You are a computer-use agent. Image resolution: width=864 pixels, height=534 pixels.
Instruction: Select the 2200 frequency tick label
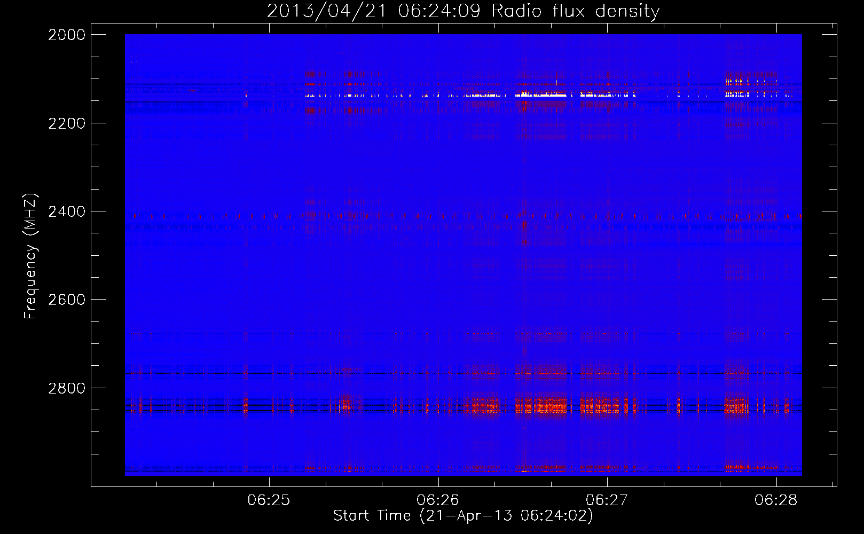[67, 123]
